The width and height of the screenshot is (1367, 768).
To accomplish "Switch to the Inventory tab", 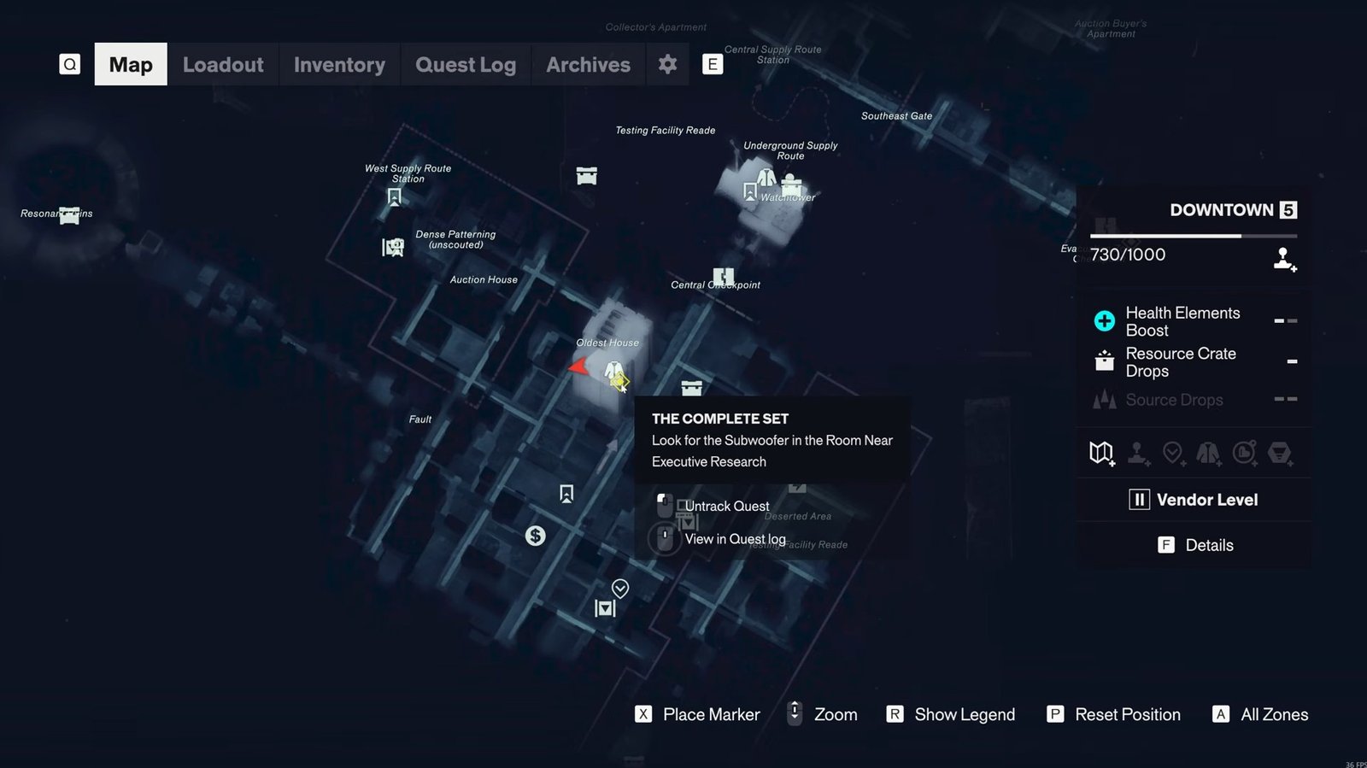I will (x=339, y=65).
